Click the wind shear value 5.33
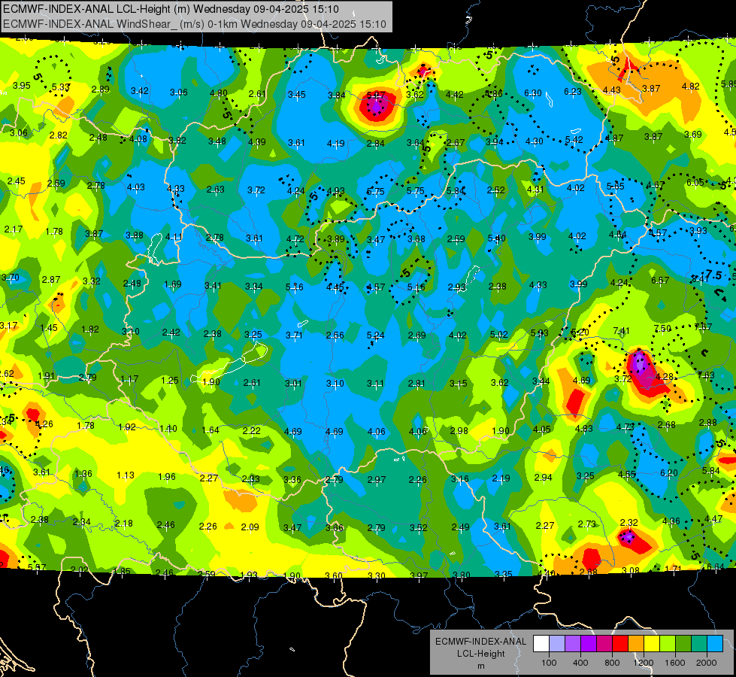Image resolution: width=736 pixels, height=677 pixels. (61, 87)
